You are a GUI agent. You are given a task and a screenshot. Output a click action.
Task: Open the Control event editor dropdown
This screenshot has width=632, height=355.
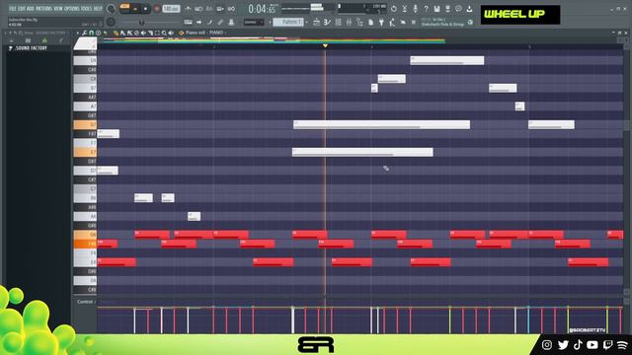86,302
